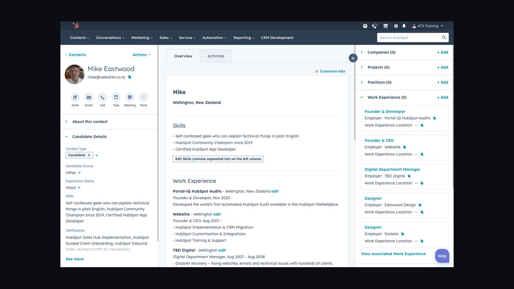Click the More actions ellipsis icon
This screenshot has height=289, width=514.
(143, 97)
